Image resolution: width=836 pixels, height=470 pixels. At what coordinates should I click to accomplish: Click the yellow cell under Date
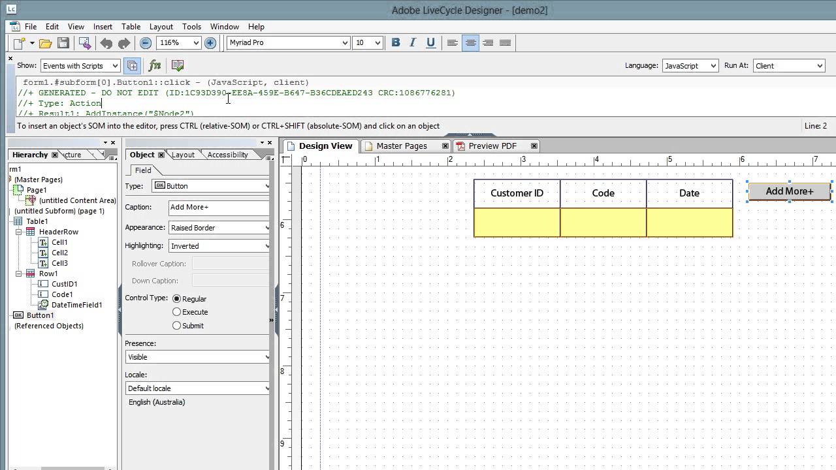tap(689, 223)
